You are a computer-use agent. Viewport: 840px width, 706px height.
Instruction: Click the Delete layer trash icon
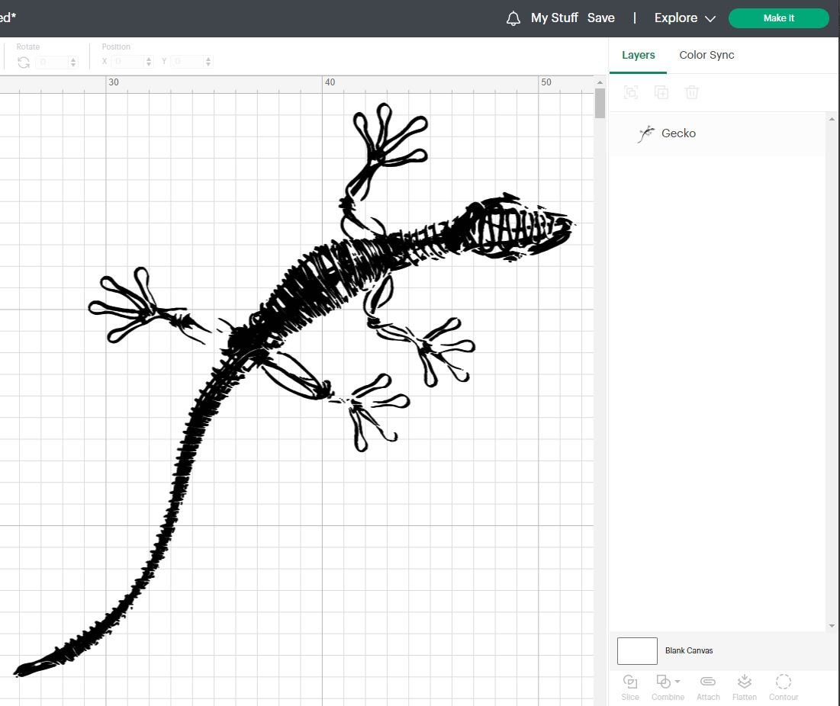coord(692,92)
